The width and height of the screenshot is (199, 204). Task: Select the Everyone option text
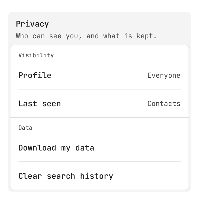tap(164, 75)
